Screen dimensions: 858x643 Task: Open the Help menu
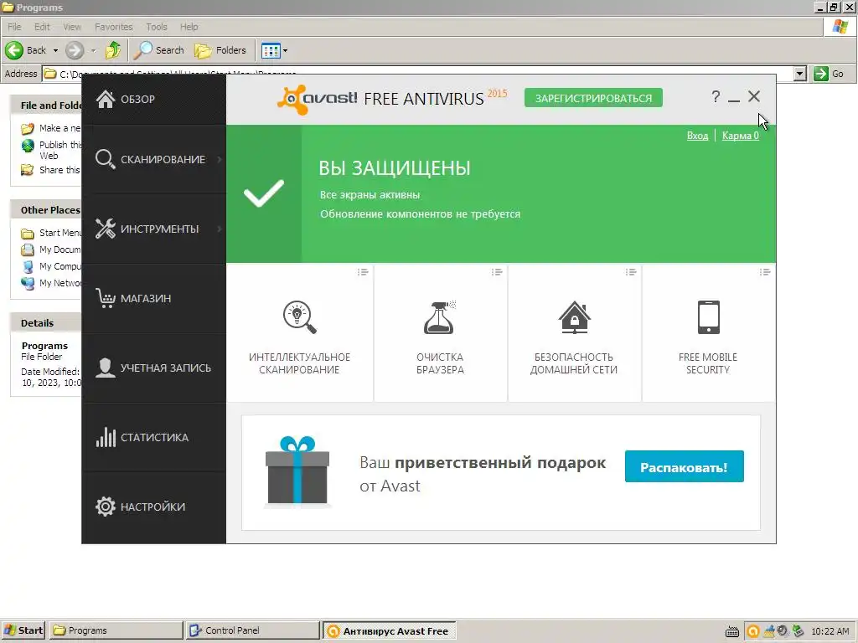(x=189, y=27)
